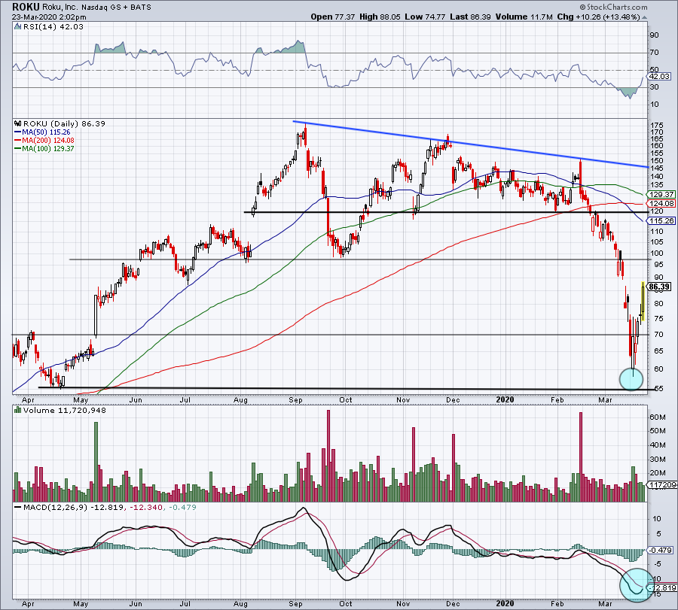Click the RSI area-chart icon
Viewport: 678px width, 610px height.
(x=17, y=27)
